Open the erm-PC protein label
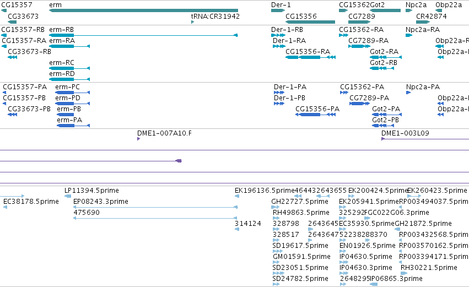 pyautogui.click(x=68, y=87)
